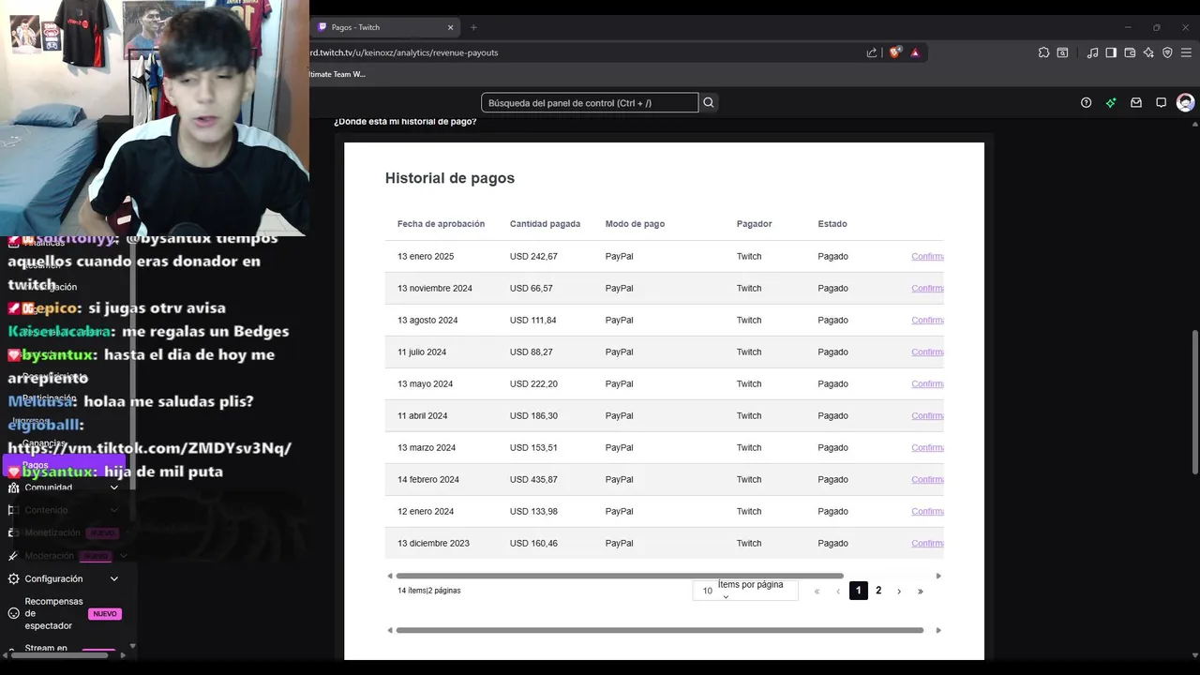Click the USD 435,87 amount cell
Viewport: 1200px width, 675px height.
pyautogui.click(x=533, y=479)
